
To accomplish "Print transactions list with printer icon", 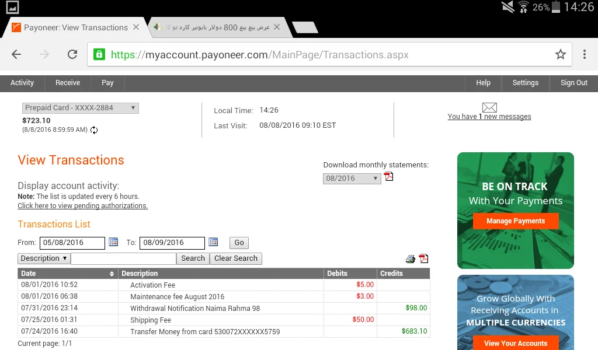I will point(411,259).
